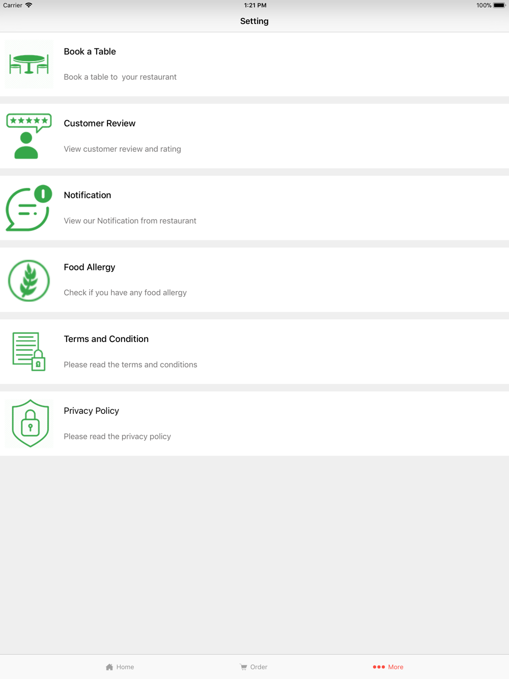Viewport: 509px width, 679px height.
Task: Tap the 1:21 PM clock in status bar
Action: (255, 5)
